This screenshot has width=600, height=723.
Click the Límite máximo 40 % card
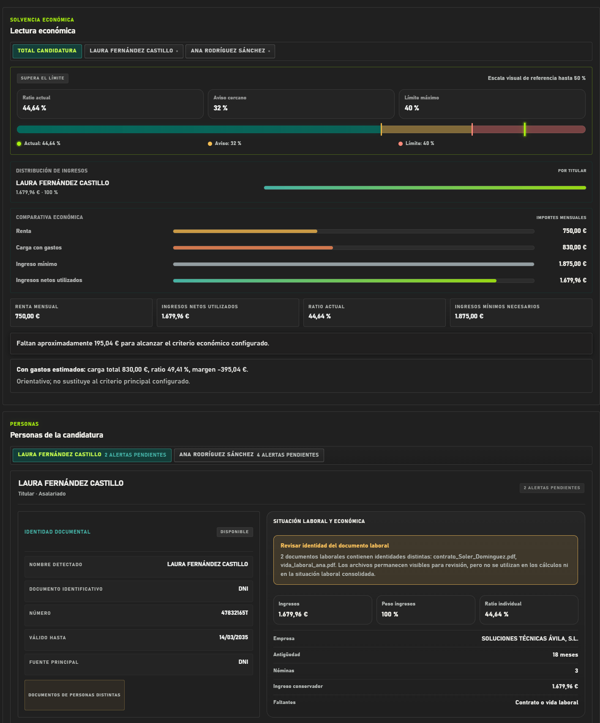[492, 104]
